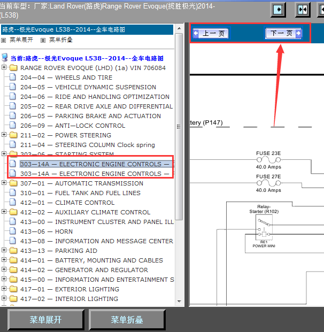Expand 415—00 INFORMATION AND ENTERTAINMENT node
Screen dimensions: 324x332
pos(4,279)
